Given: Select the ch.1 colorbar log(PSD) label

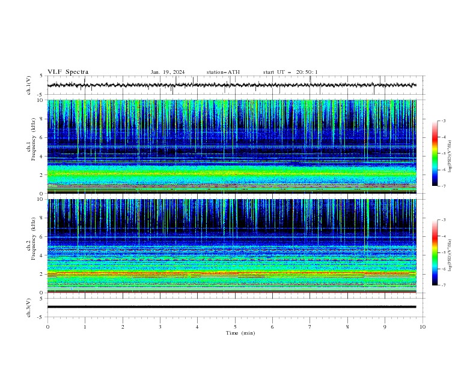Looking at the screenshot, I should 450,157.
